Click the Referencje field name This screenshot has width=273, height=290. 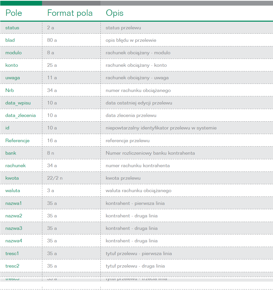pyautogui.click(x=17, y=141)
